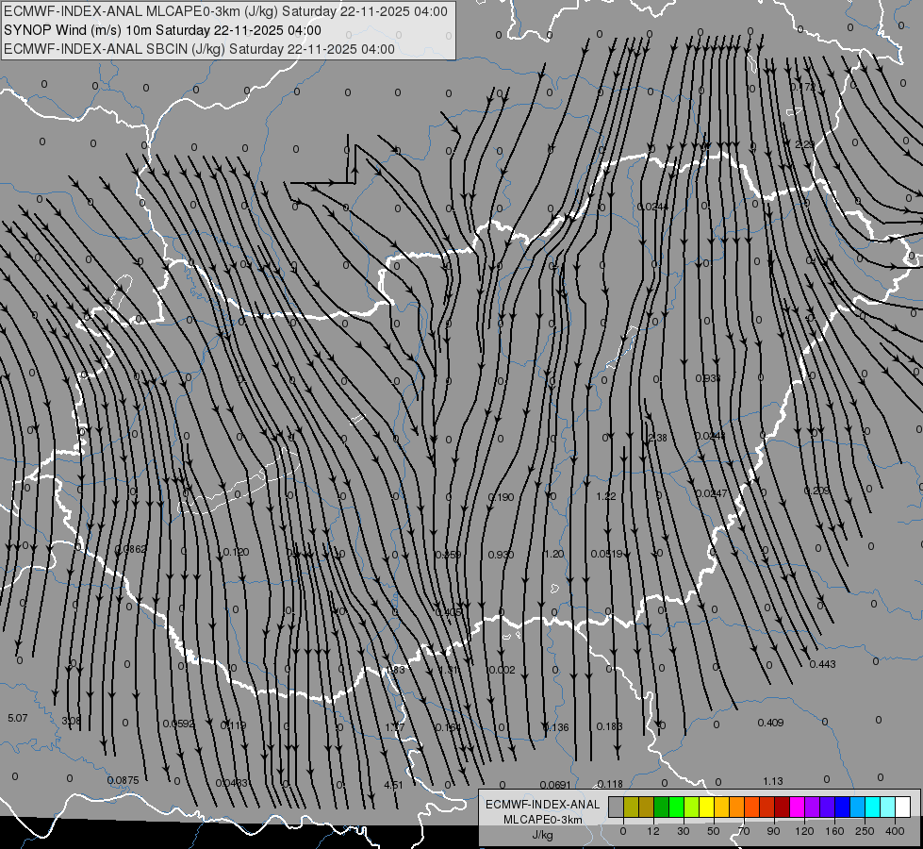923x849 pixels.
Task: Click the map value 0.136
Action: (x=555, y=727)
